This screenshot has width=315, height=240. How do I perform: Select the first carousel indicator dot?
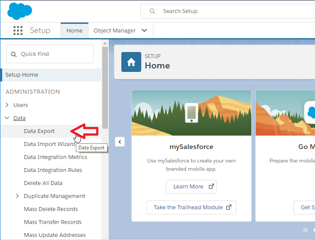tap(305, 230)
